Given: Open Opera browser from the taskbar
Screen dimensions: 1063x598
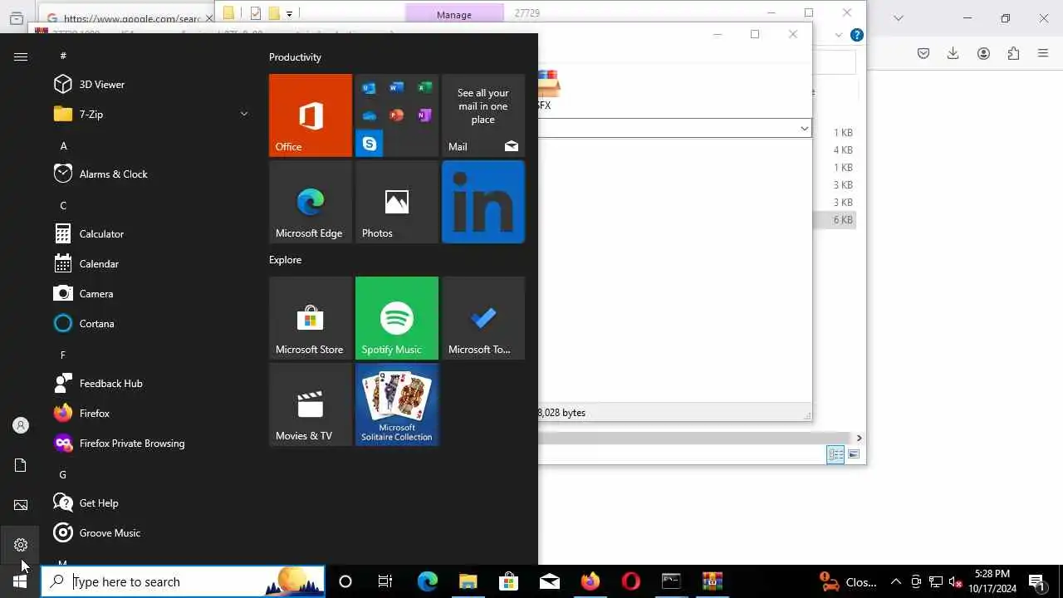Looking at the screenshot, I should (630, 581).
